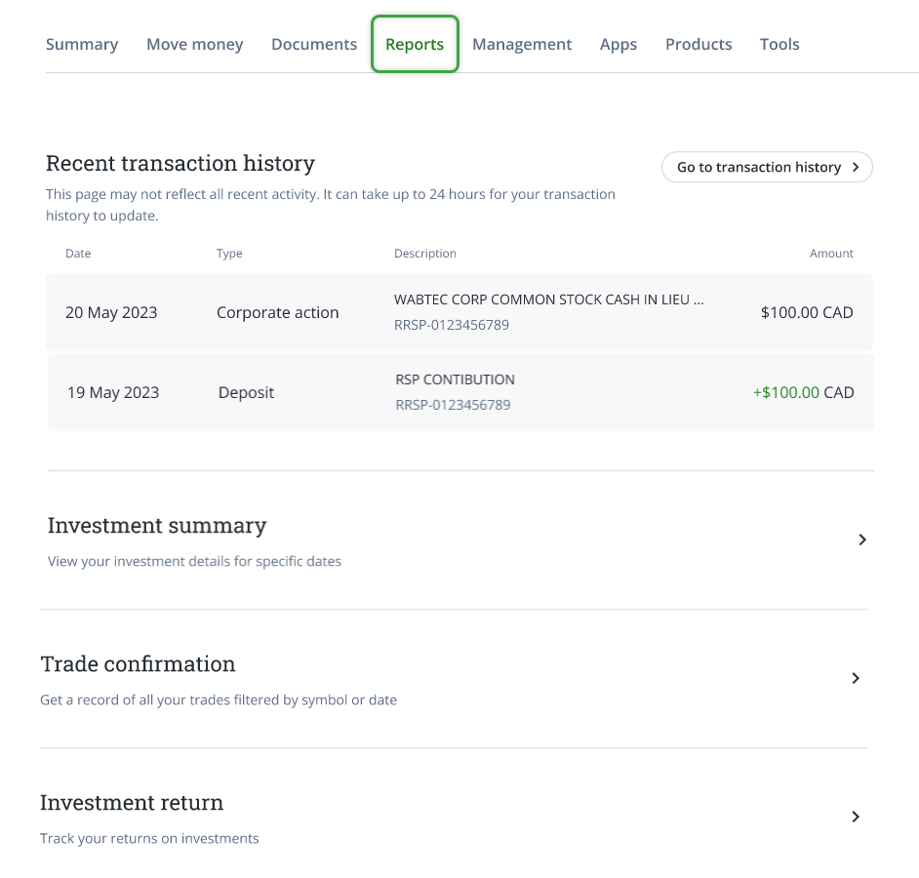Screen dimensions: 919x878
Task: Click the chevron on transaction history button
Action: (856, 167)
